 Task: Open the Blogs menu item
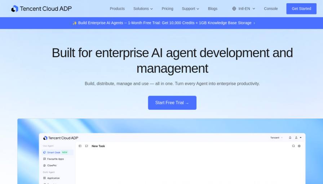(213, 9)
